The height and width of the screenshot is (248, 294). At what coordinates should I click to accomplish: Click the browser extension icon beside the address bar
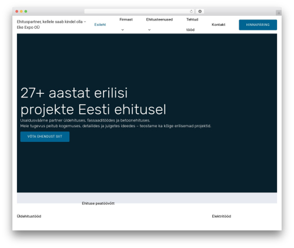tap(200, 11)
